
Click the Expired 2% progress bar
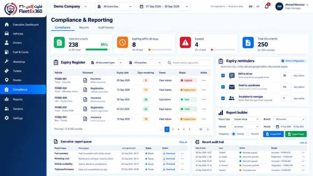(x=223, y=50)
